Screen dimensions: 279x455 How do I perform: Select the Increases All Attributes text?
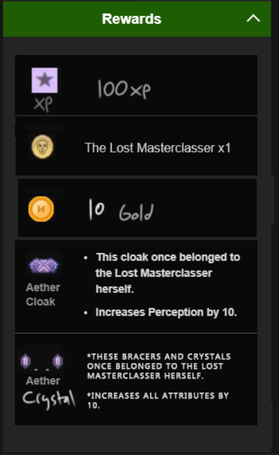[x=158, y=400]
